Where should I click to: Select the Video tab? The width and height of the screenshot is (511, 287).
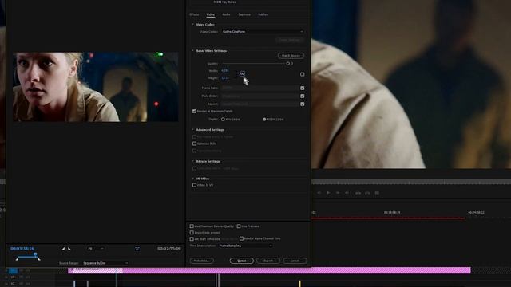pyautogui.click(x=211, y=14)
